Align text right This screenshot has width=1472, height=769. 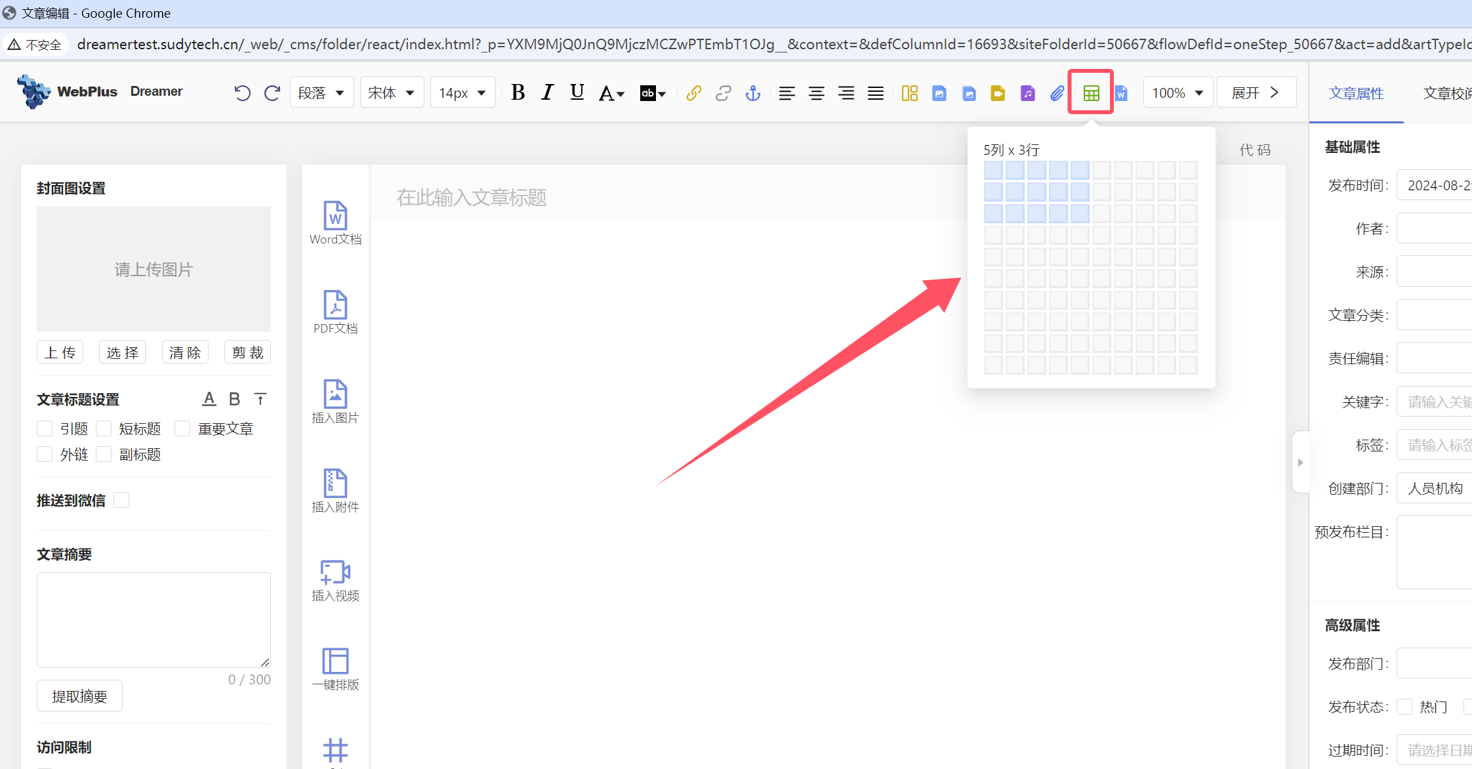[846, 93]
